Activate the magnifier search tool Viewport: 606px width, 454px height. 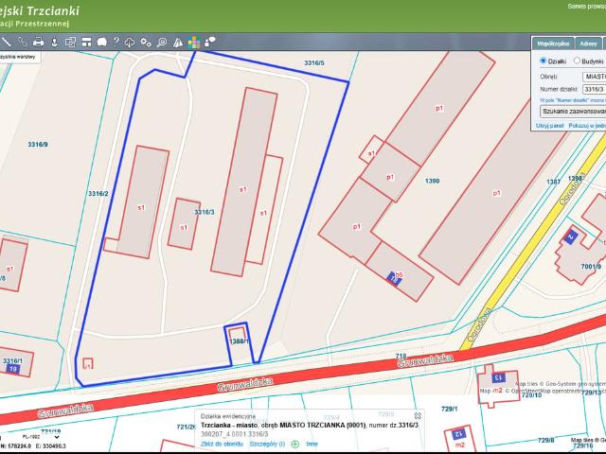(162, 43)
